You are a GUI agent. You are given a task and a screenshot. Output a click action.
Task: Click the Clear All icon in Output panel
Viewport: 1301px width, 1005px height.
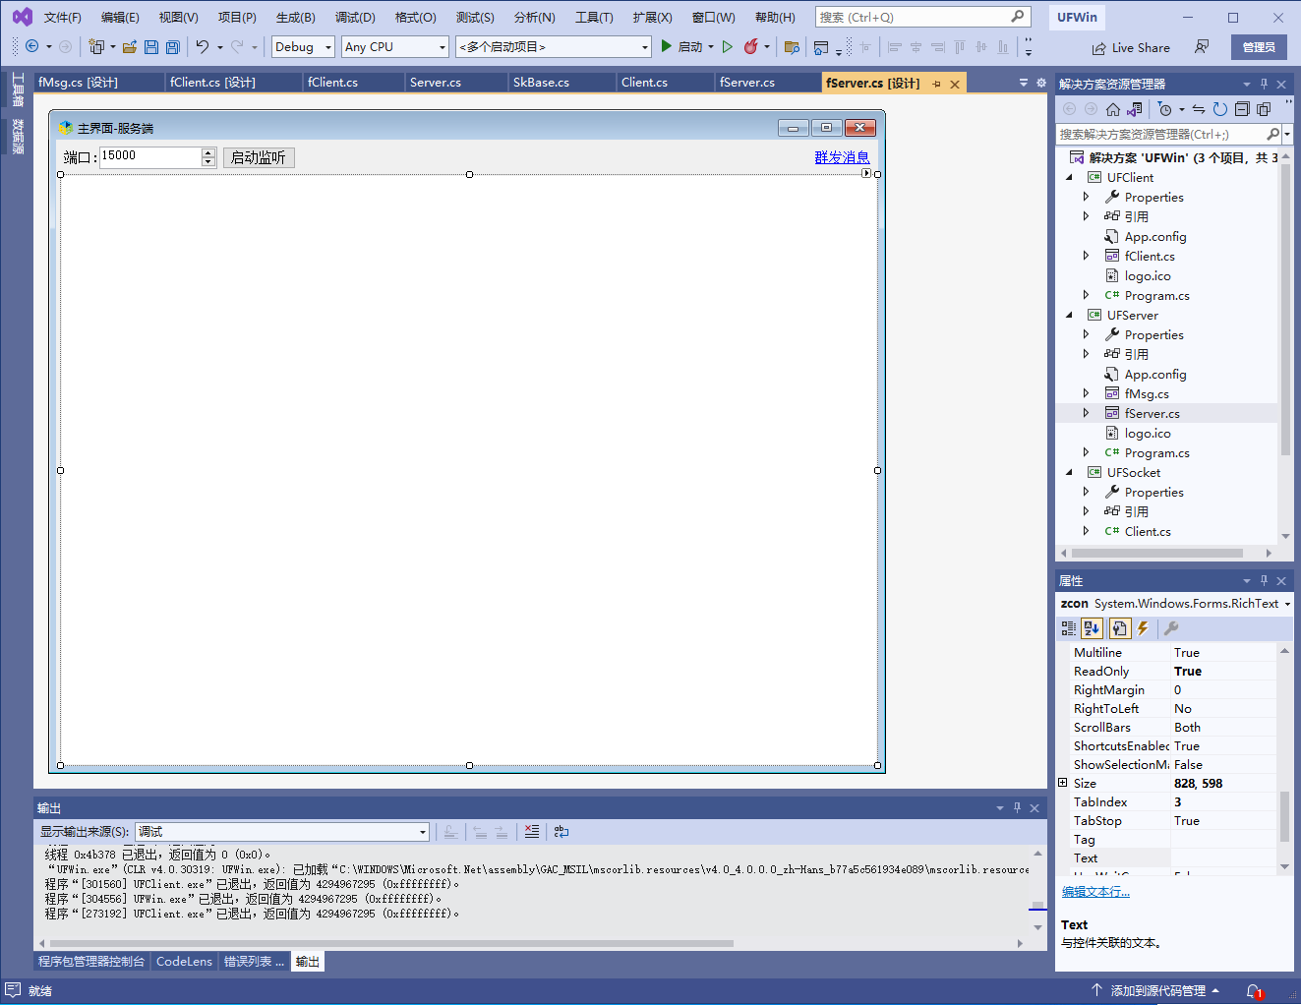532,831
